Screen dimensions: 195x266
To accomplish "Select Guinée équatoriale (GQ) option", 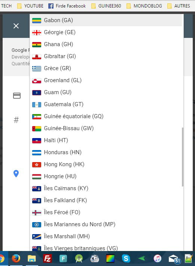I will (x=106, y=116).
